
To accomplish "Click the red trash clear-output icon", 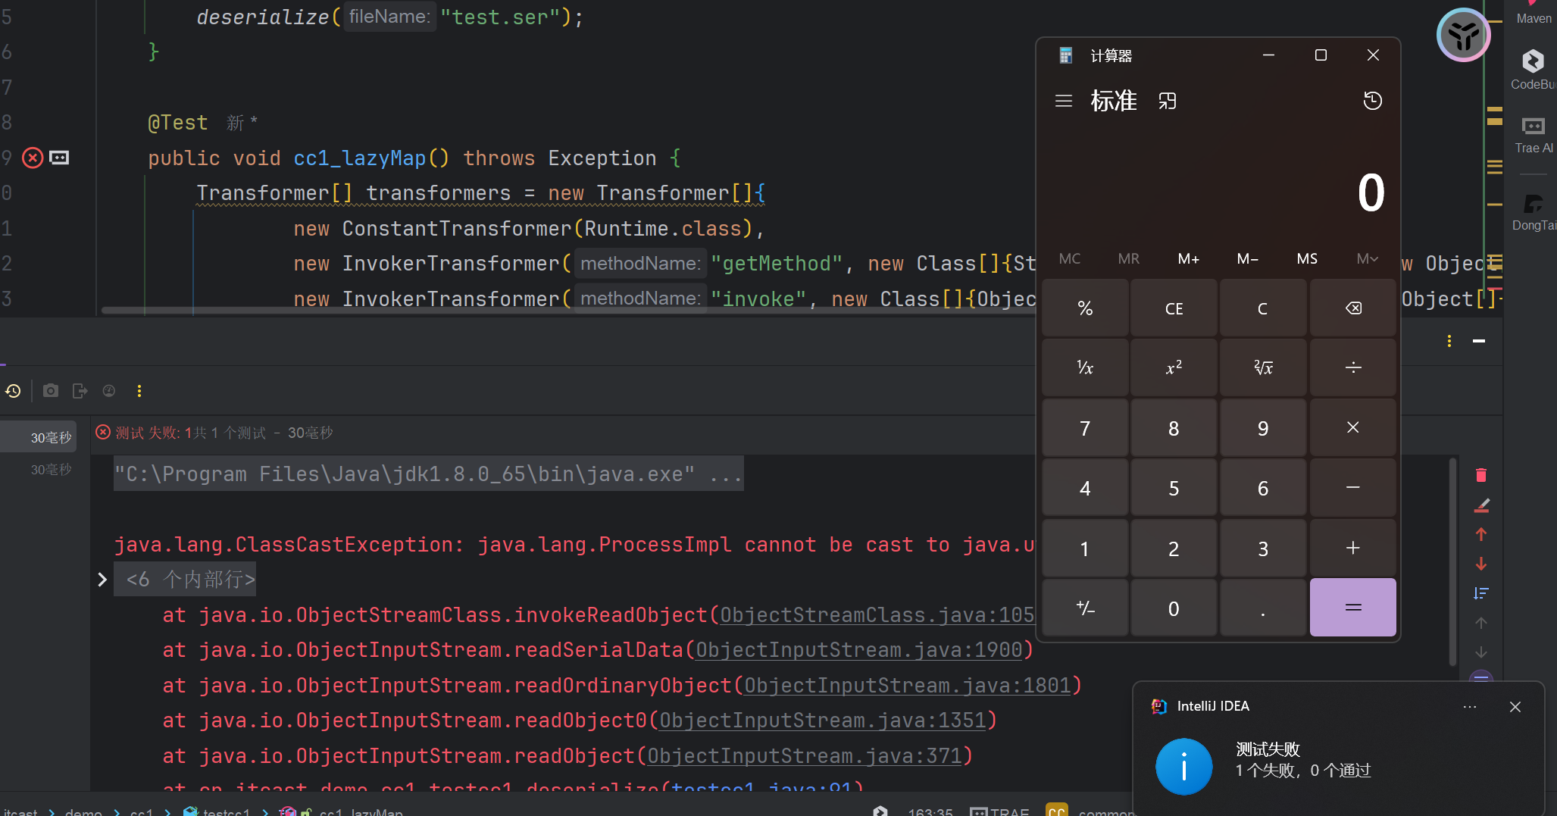I will click(1481, 475).
